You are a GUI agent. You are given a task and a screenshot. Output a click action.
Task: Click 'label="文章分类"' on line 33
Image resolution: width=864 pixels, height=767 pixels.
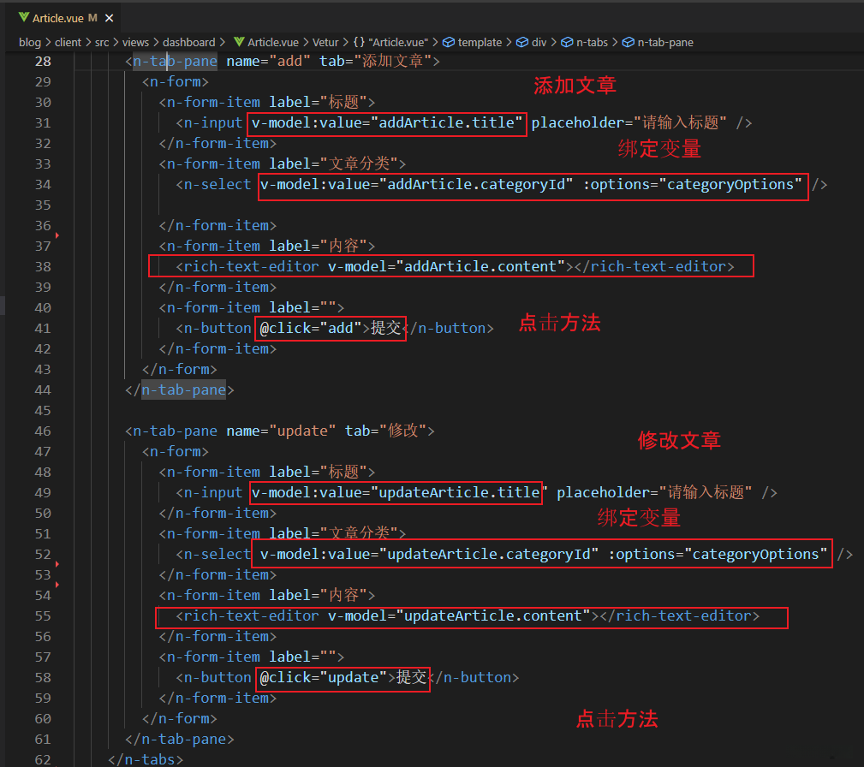333,164
